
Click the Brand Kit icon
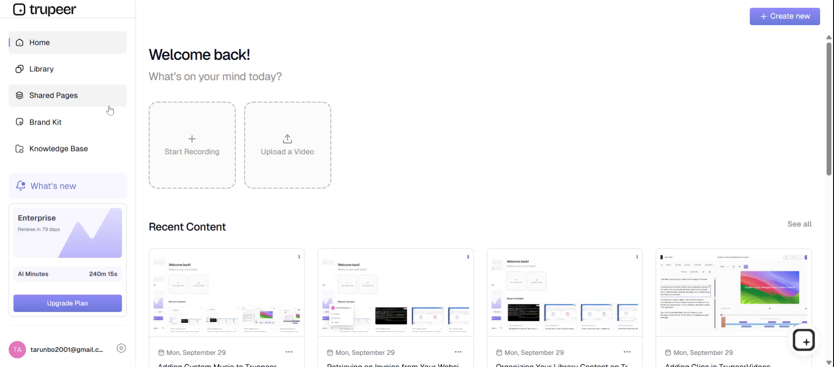[x=20, y=122]
